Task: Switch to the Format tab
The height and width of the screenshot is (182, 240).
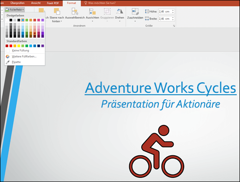Action: [72, 3]
